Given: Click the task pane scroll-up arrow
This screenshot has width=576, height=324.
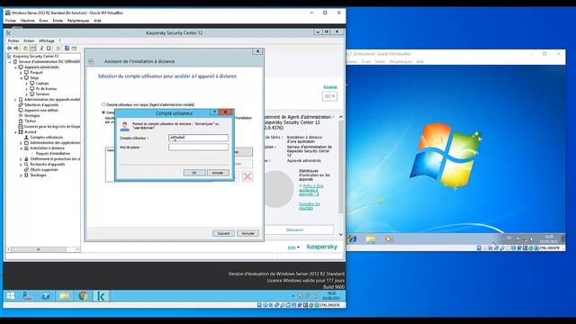Looking at the screenshot, I should tap(341, 117).
